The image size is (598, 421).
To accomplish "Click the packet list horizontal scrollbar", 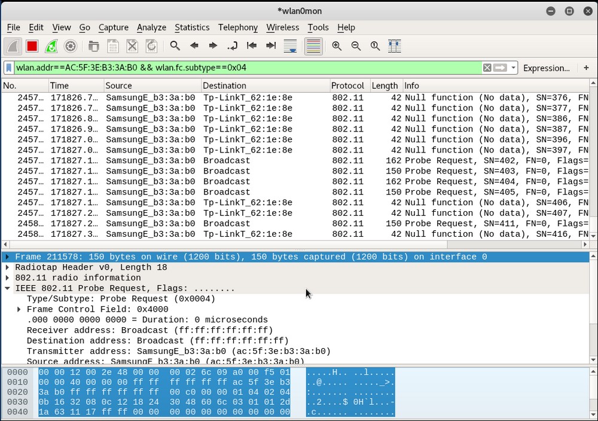I will pos(295,244).
